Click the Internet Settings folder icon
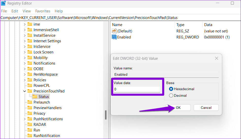241x139 pixels. [30, 41]
